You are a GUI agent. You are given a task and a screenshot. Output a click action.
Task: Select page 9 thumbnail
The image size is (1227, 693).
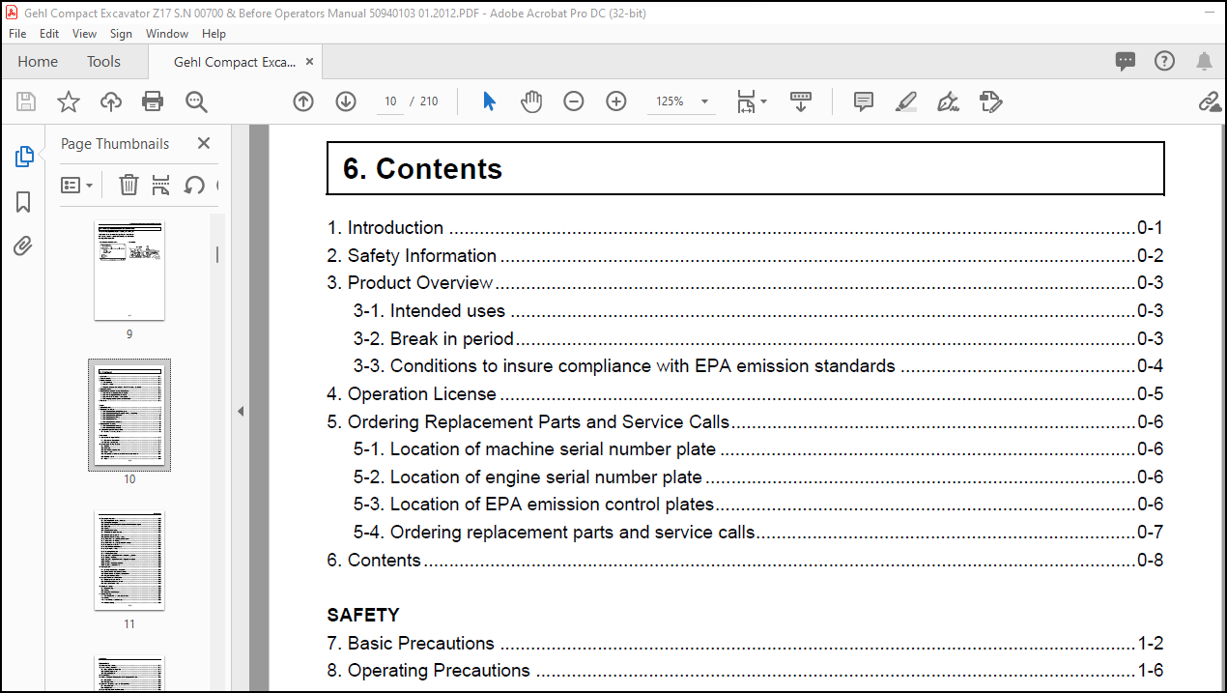129,270
